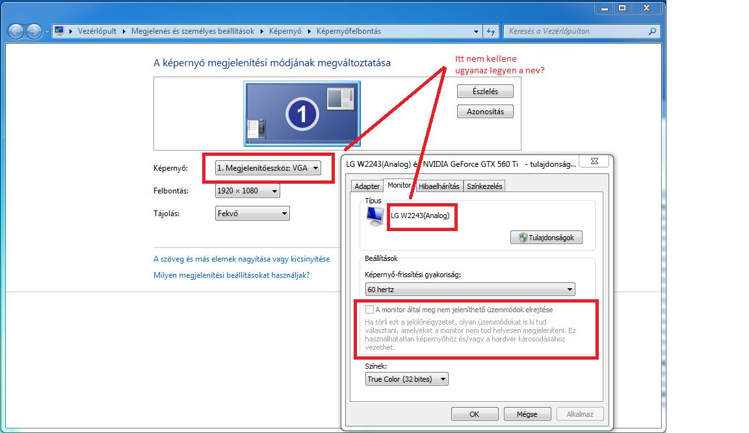This screenshot has height=433, width=749.
Task: Open the Képernyő display dropdown
Action: pos(268,168)
